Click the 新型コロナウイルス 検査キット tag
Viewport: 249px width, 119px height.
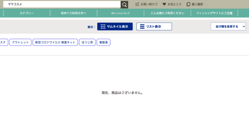click(x=55, y=42)
